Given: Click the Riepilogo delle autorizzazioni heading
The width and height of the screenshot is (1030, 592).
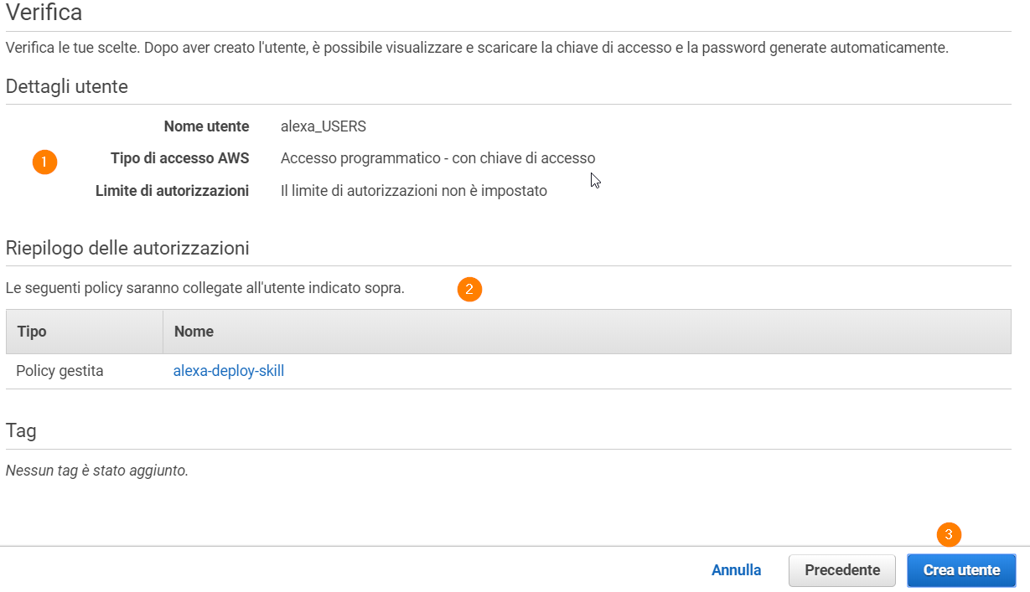Looking at the screenshot, I should [x=127, y=248].
